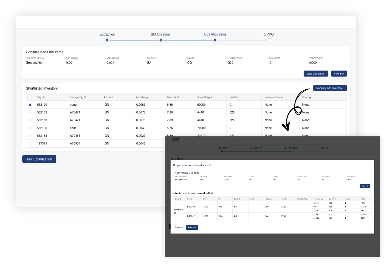Check the row with tag 127373
The image size is (388, 265).
tap(30, 144)
